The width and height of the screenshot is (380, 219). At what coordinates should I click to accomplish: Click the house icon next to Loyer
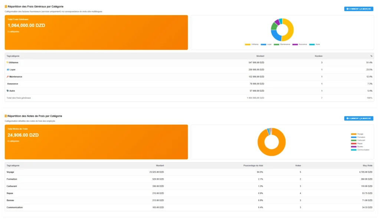click(8, 69)
